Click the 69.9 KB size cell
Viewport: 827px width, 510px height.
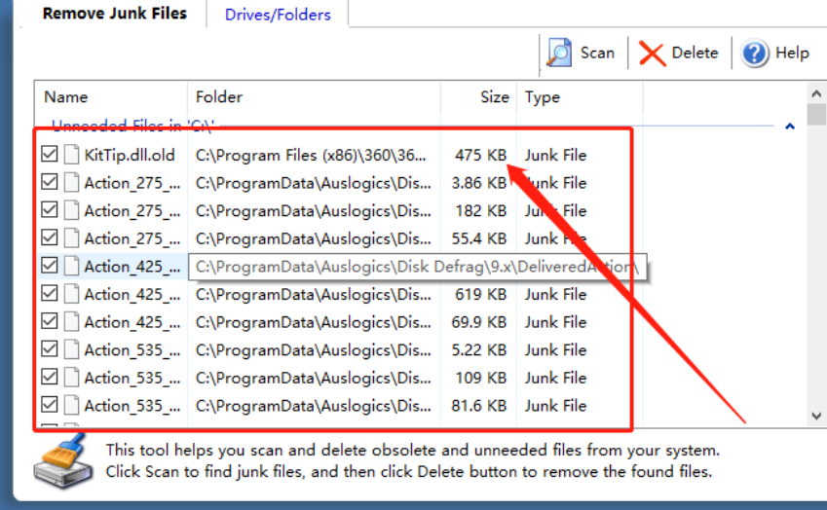coord(479,322)
